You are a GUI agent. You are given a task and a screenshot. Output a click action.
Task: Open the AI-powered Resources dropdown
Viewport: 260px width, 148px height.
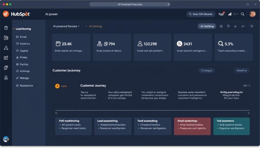66,26
